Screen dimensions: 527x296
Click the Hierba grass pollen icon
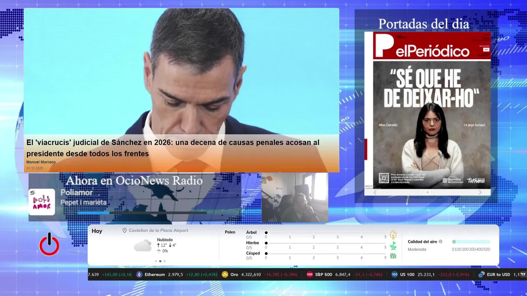[x=393, y=245]
